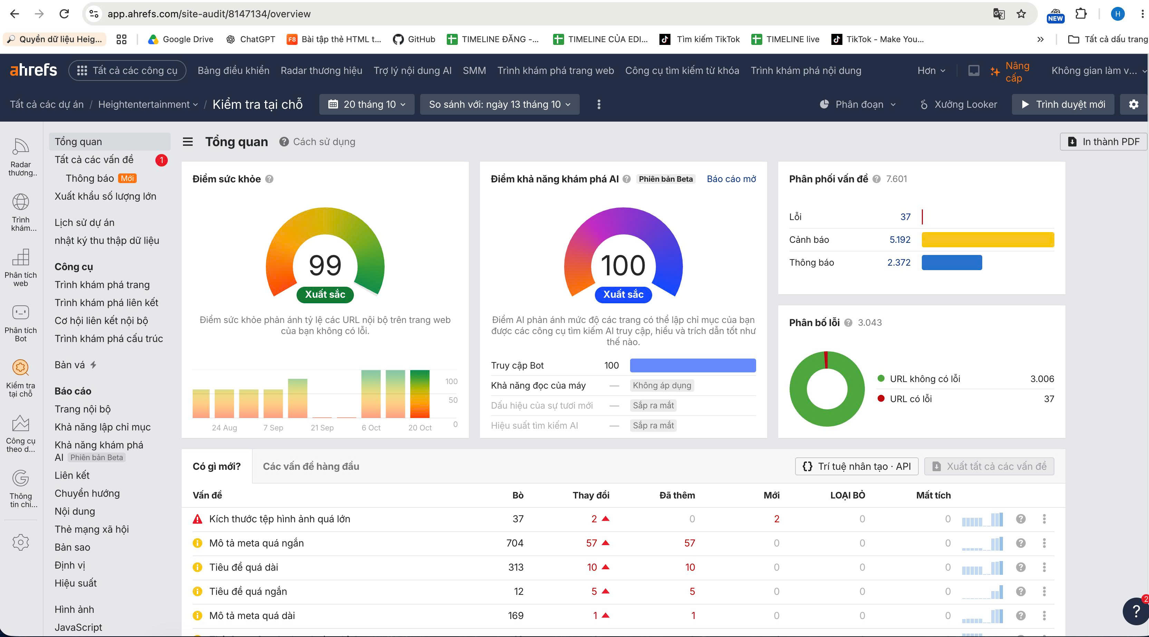Open the 20 tháng 10 date dropdown

(x=367, y=104)
